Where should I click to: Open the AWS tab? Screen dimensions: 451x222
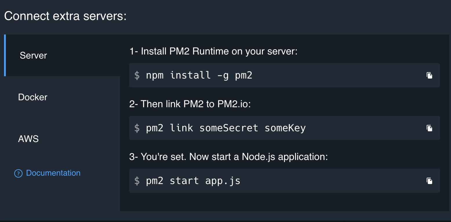(x=28, y=139)
